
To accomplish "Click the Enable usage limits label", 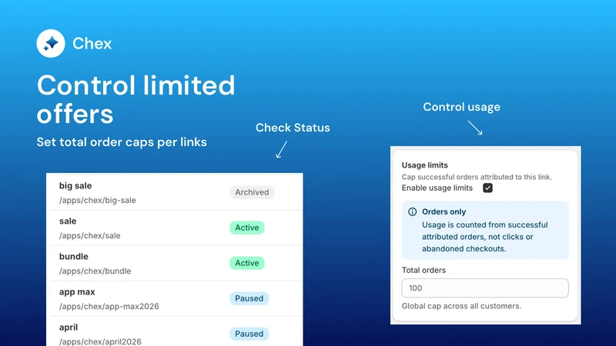I will coord(437,188).
